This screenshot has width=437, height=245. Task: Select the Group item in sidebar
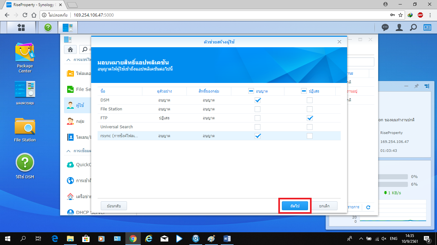[80, 121]
